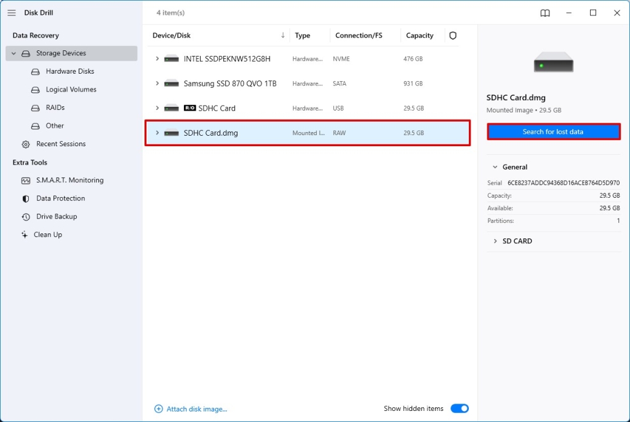The image size is (630, 422).
Task: Expand the INTEL SSDPEKNW512G8H device row
Action: pos(156,59)
